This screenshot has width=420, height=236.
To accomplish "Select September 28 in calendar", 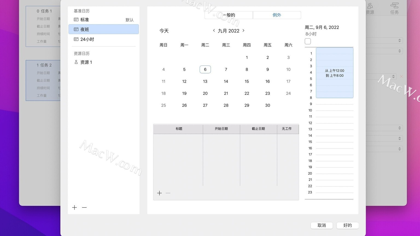I will [x=226, y=105].
